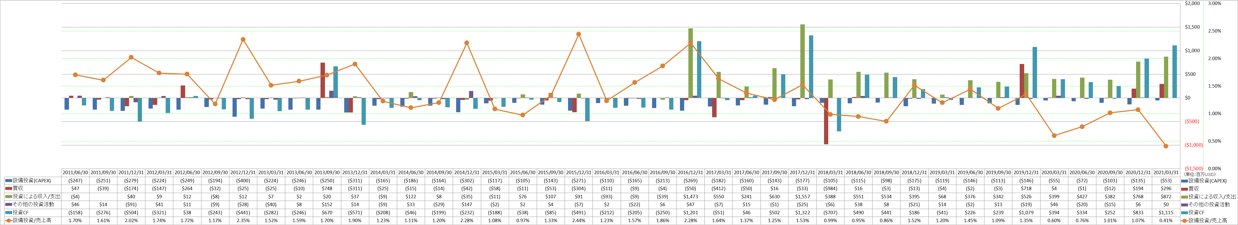The width and height of the screenshot is (1238, 225).
Task: Click 設備投資/売上高 cell 2.44% under 2015/12/31
Action: tap(579, 220)
